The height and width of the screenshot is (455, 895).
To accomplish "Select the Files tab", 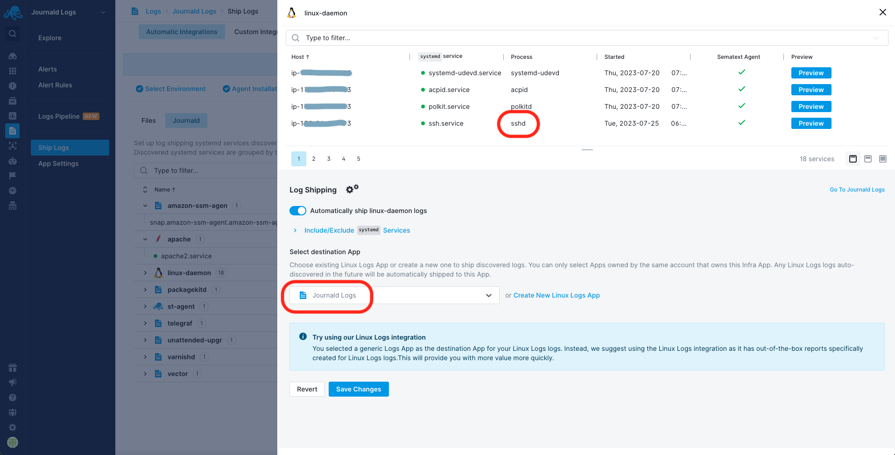I will (x=148, y=121).
